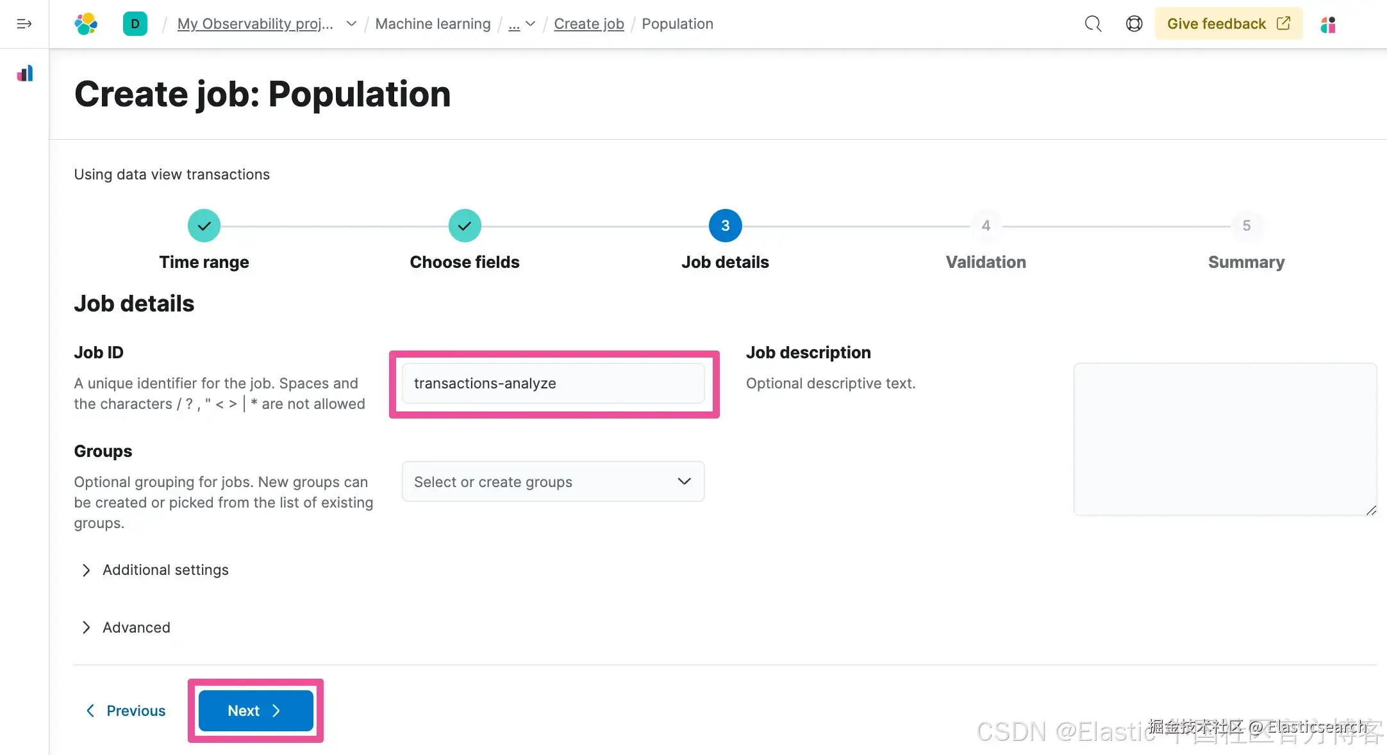
Task: Open the Select or create groups dropdown
Action: tap(552, 481)
